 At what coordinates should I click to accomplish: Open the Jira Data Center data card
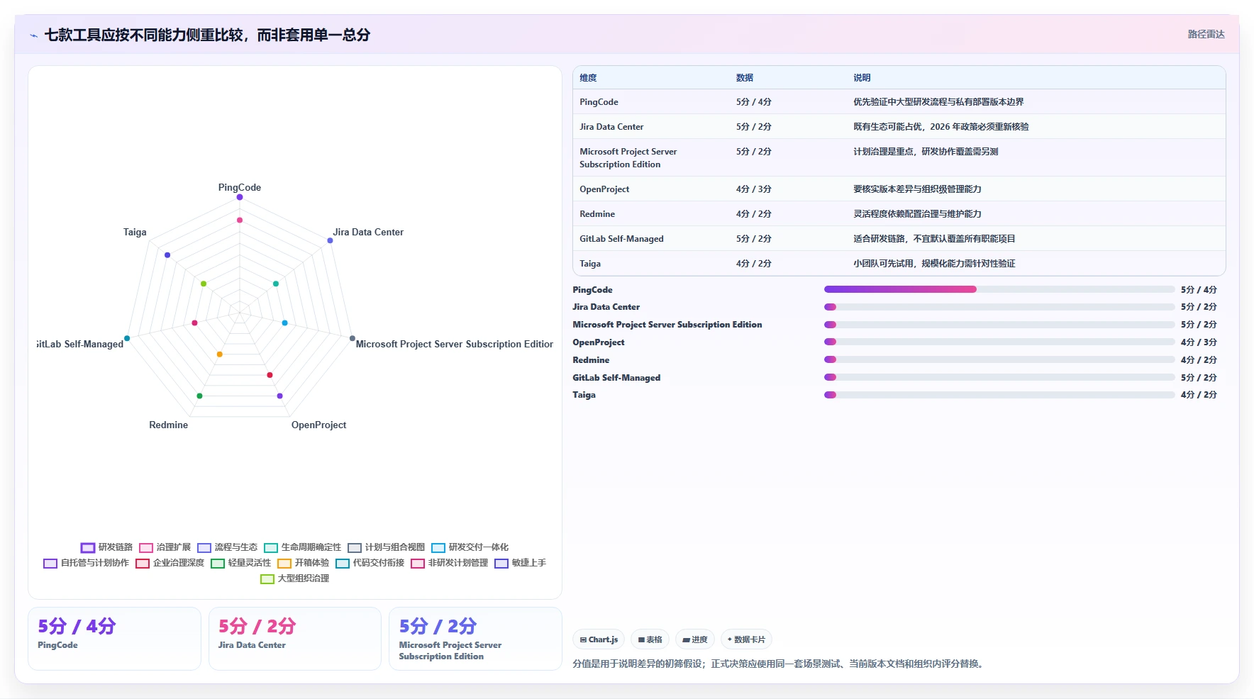click(x=294, y=639)
